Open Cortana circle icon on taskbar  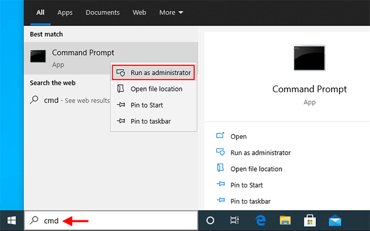210,221
